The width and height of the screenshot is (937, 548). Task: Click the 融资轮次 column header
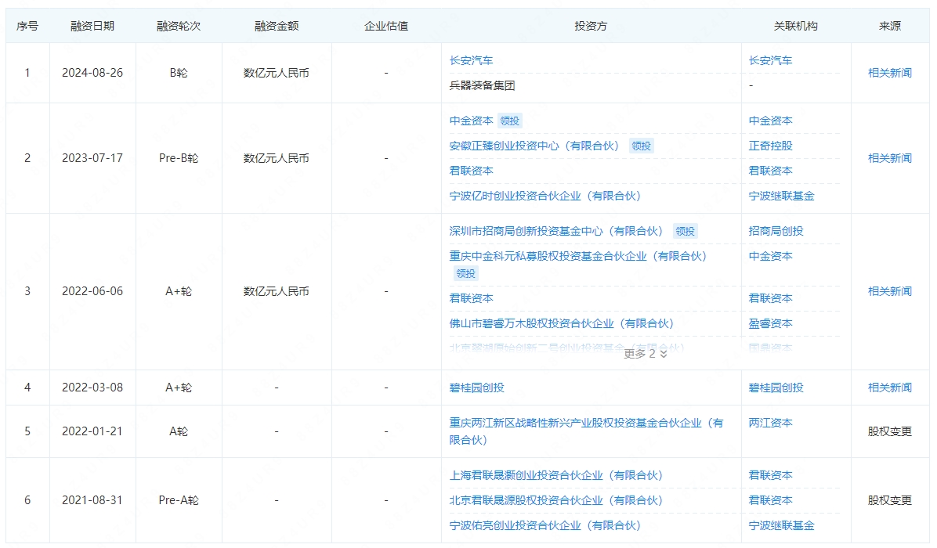point(178,26)
